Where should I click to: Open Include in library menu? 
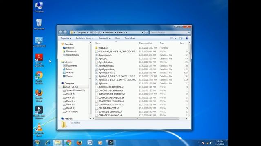pyautogui.click(x=85, y=38)
